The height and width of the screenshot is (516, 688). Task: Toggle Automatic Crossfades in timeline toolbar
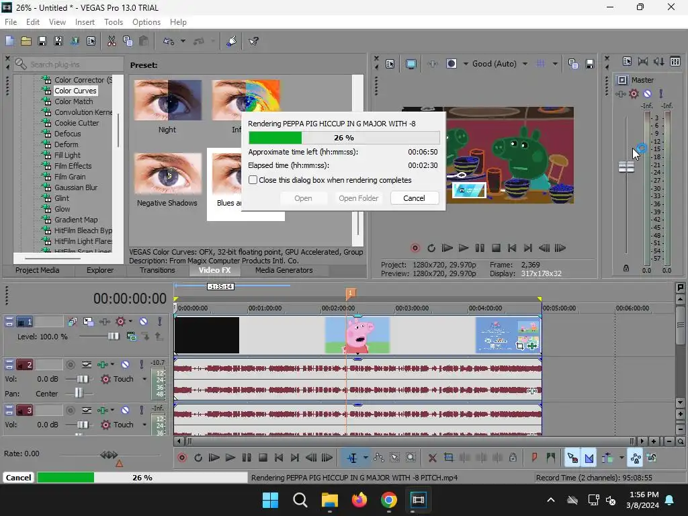coord(589,458)
